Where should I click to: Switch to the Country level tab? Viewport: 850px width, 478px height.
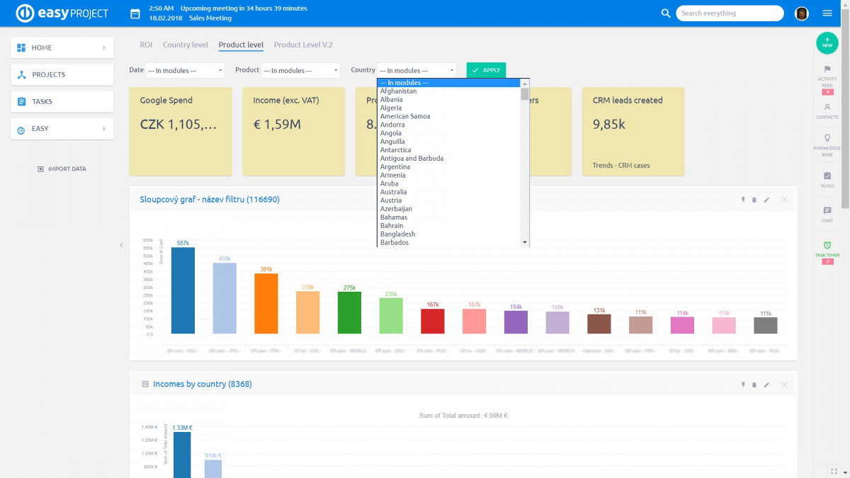185,45
